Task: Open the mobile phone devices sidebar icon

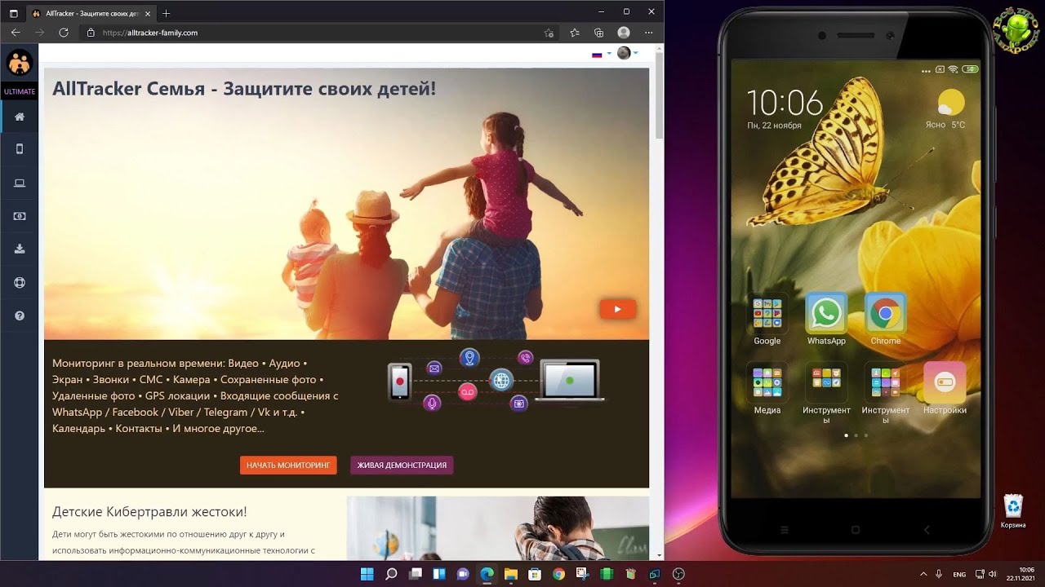Action: [x=20, y=149]
